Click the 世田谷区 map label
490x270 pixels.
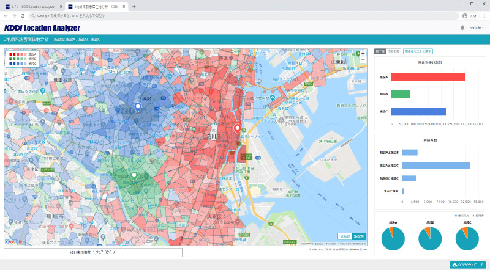point(62,80)
